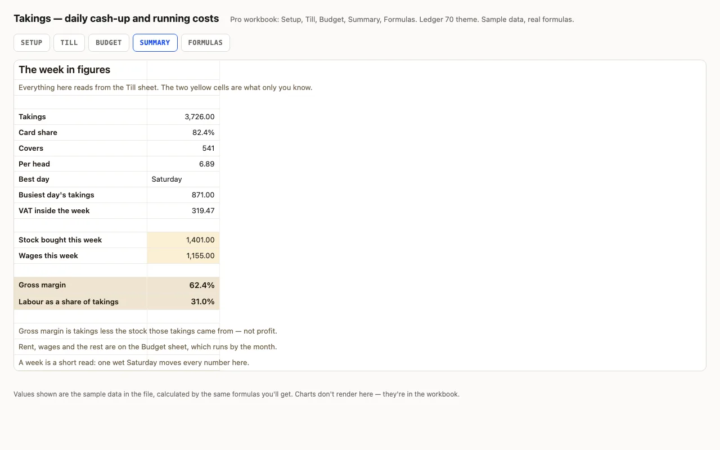This screenshot has width=720, height=450.
Task: Go to the Budget tab
Action: 109,43
